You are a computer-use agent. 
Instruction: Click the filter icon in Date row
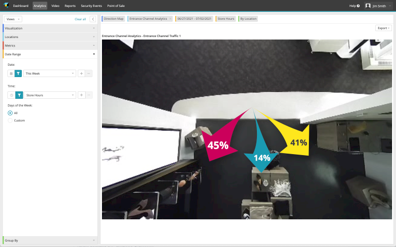pyautogui.click(x=18, y=73)
